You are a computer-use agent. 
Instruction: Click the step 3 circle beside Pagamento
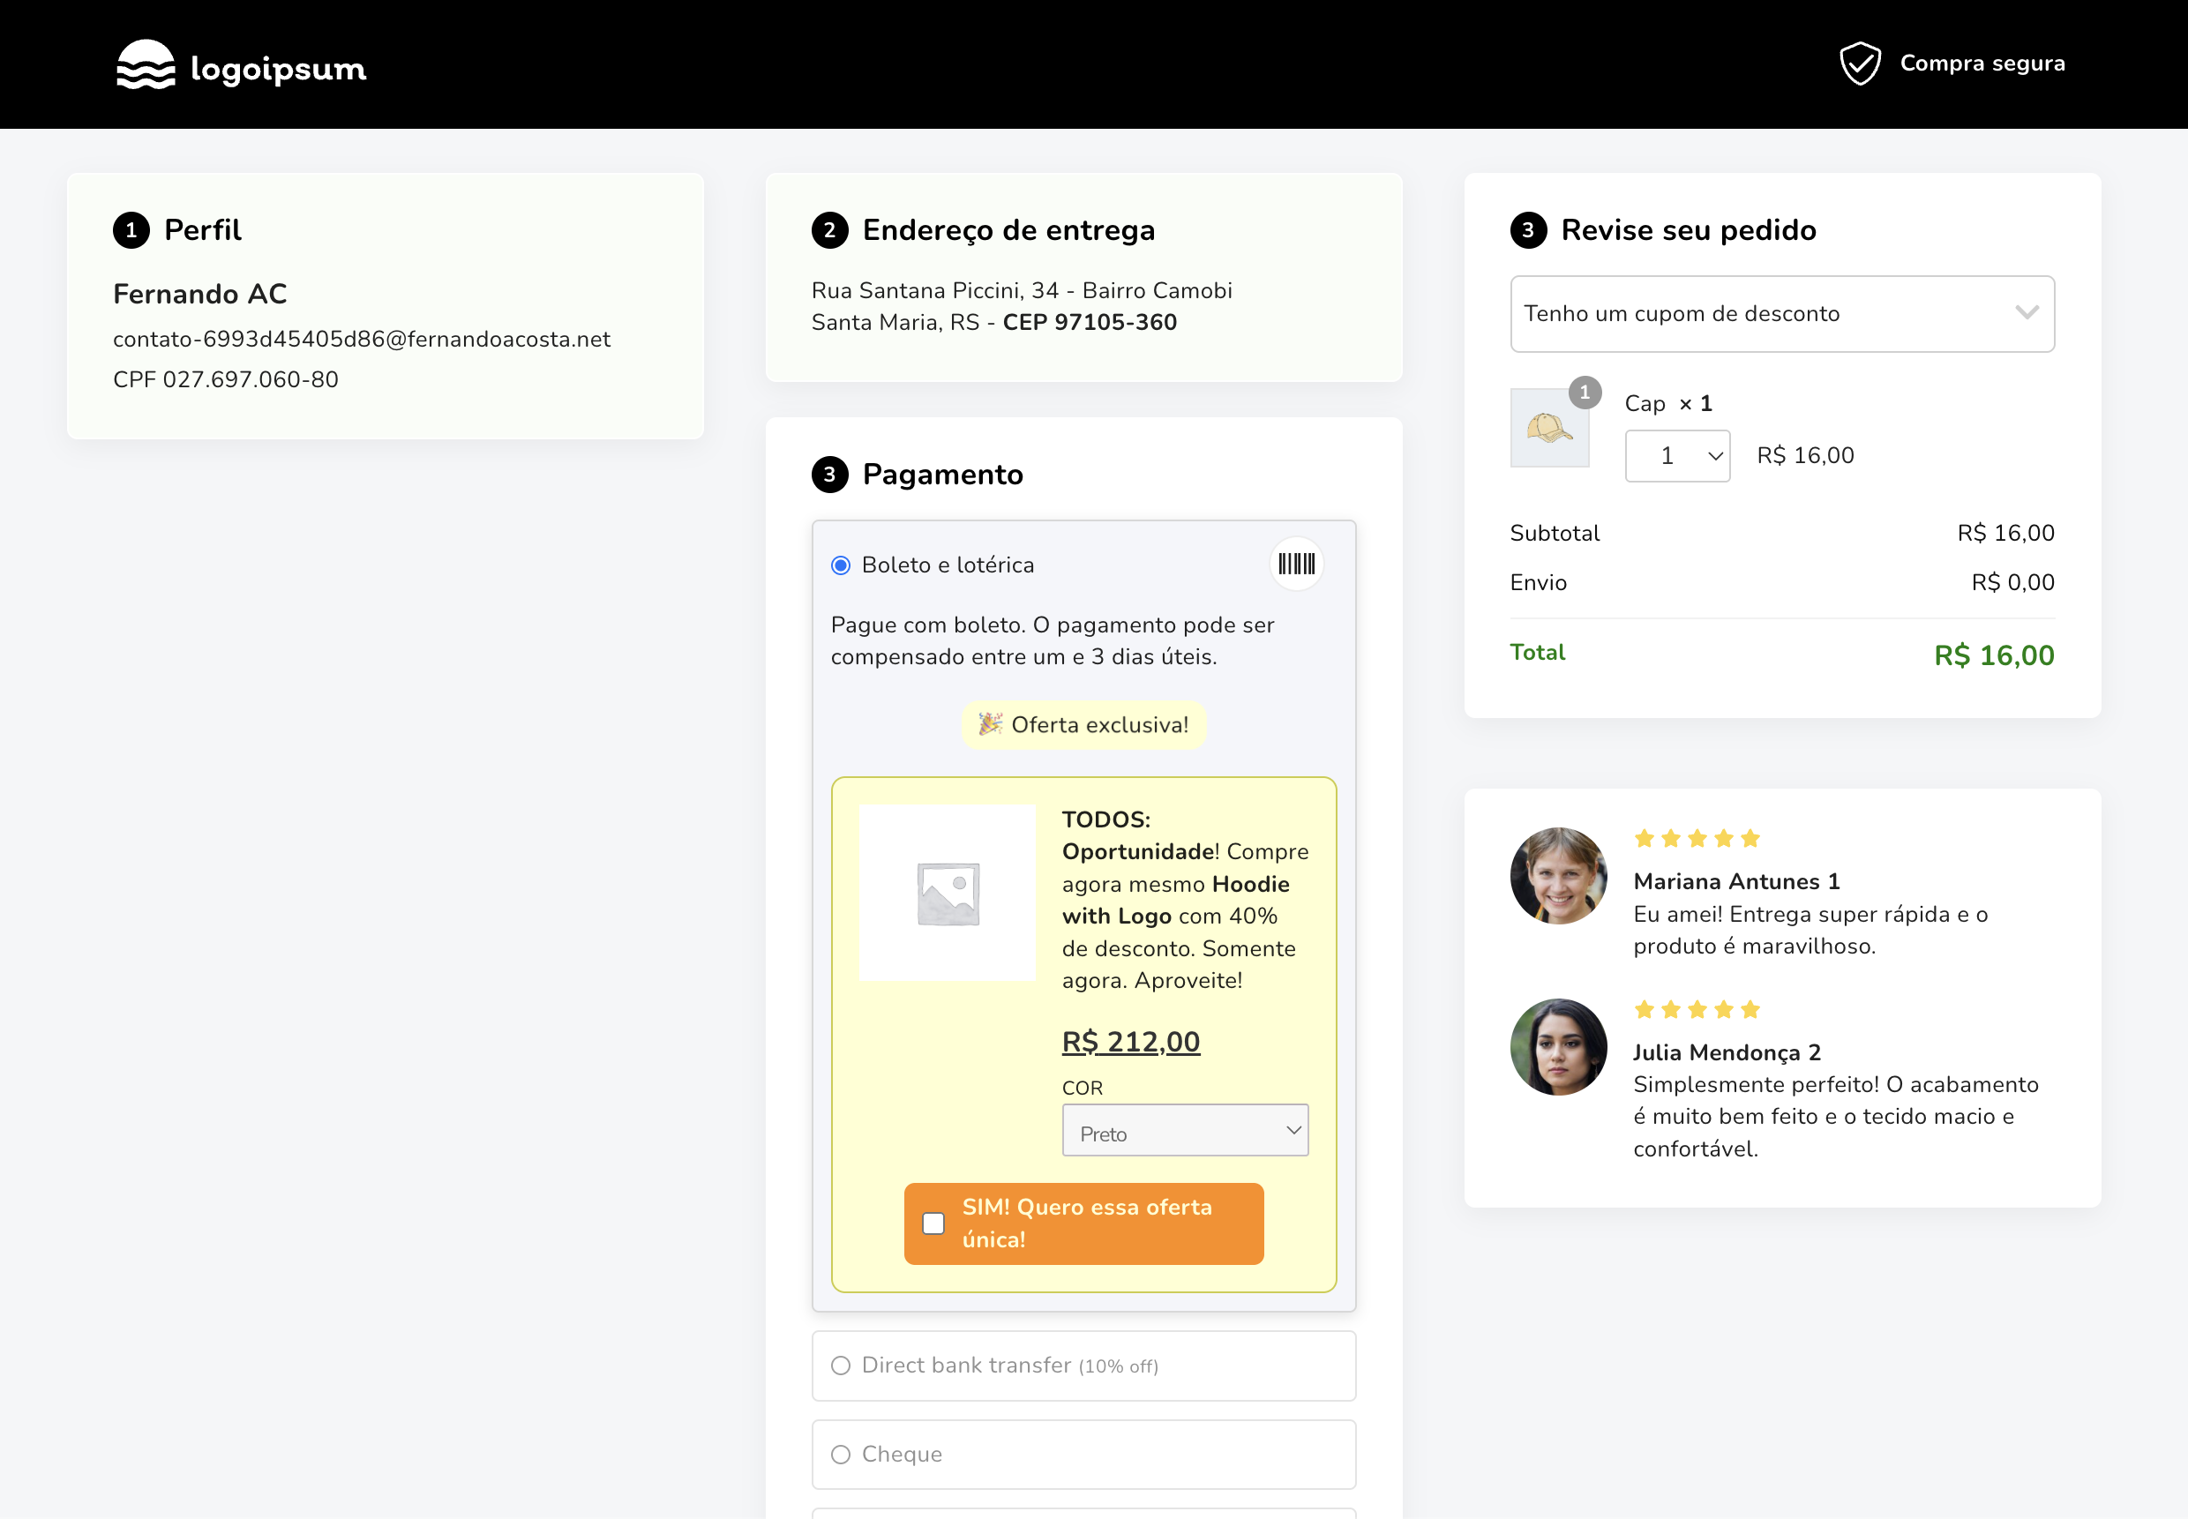(x=833, y=474)
